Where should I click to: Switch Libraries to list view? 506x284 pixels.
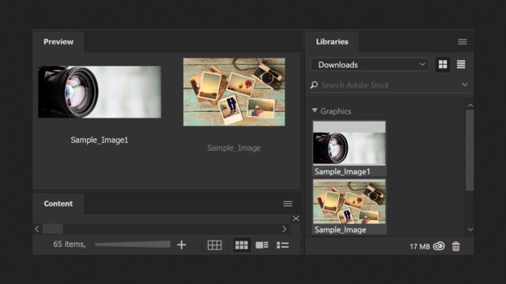tap(461, 65)
